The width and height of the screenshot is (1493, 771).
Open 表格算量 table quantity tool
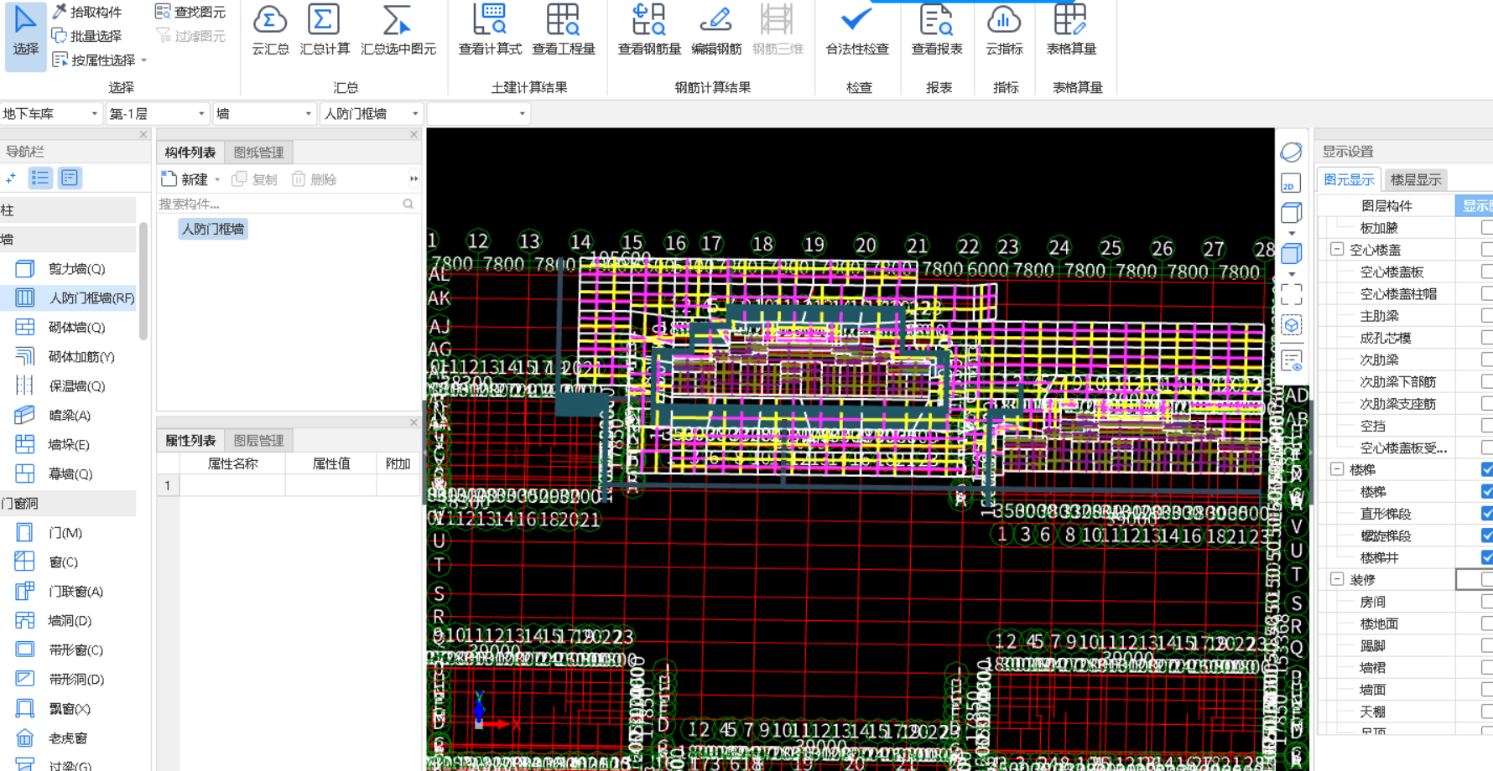tap(1071, 31)
